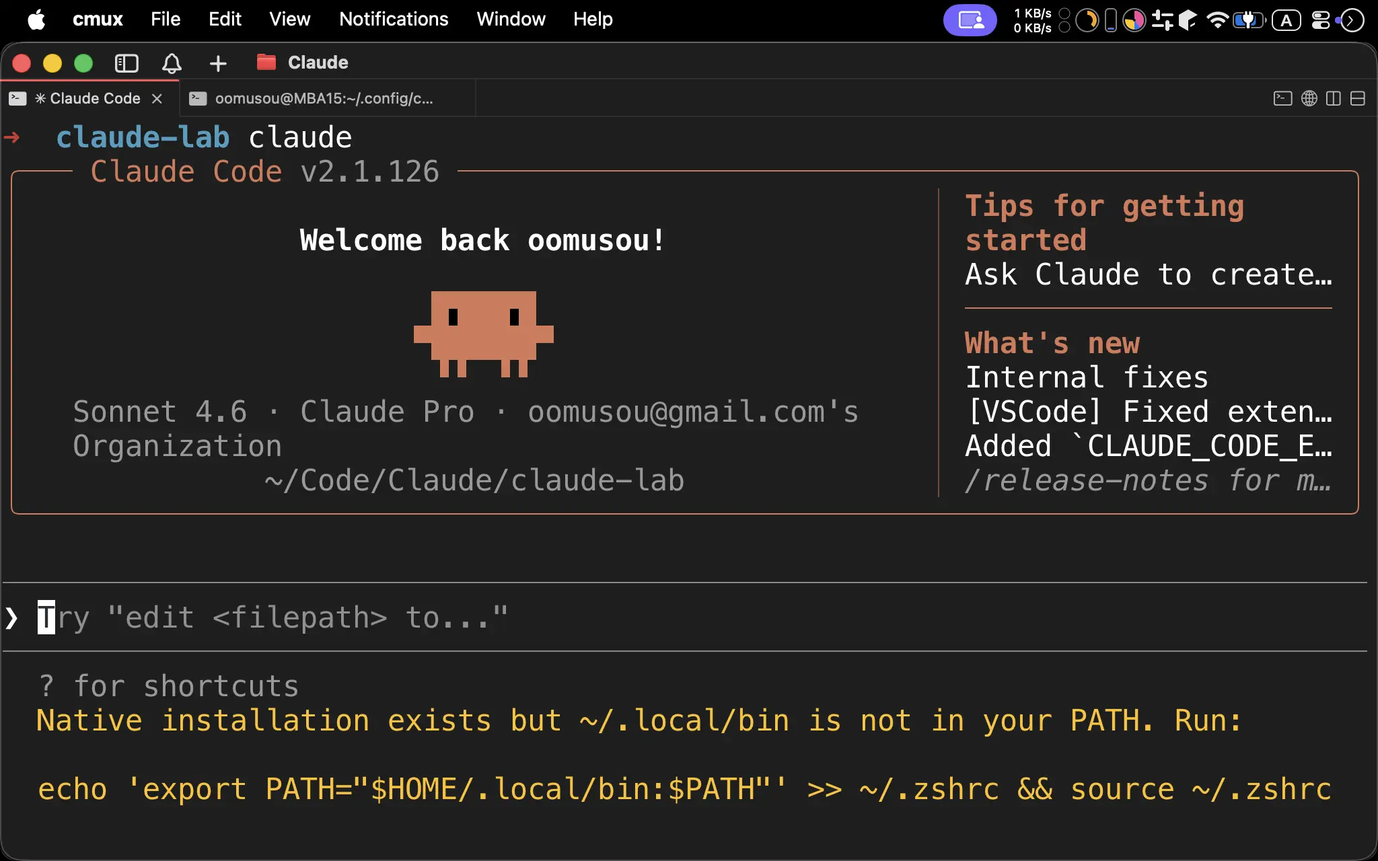Click the 'Ask Claude to create…' tip

point(1149,274)
